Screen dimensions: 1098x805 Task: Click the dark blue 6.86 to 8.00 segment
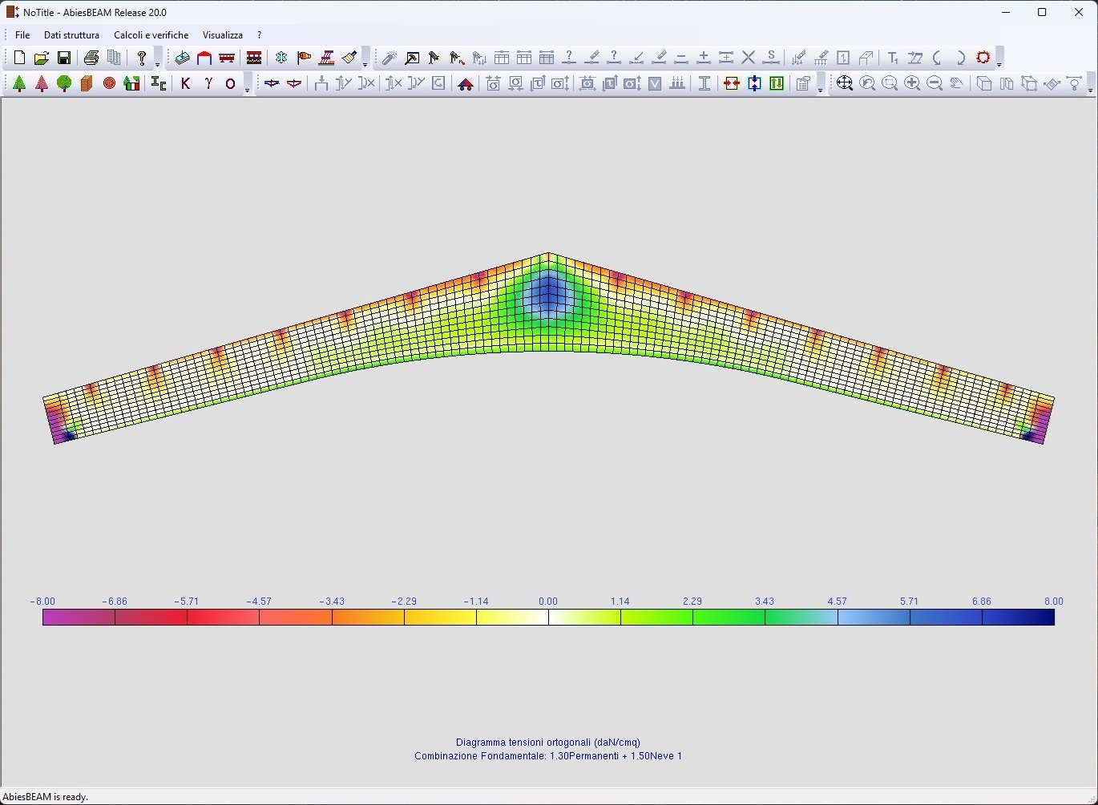(1018, 618)
